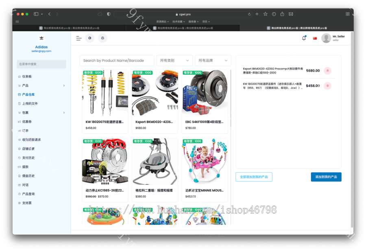366x251 pixels.
Task: Show the tab overview grid
Action: pos(348,14)
